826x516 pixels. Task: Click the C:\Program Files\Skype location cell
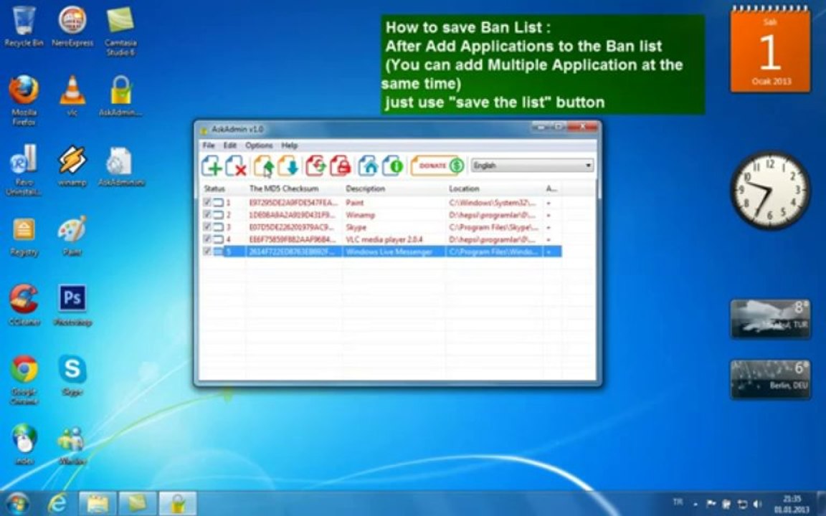pyautogui.click(x=493, y=227)
